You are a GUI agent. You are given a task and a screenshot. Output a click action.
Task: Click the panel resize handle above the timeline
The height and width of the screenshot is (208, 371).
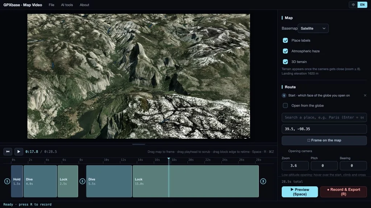click(139, 144)
